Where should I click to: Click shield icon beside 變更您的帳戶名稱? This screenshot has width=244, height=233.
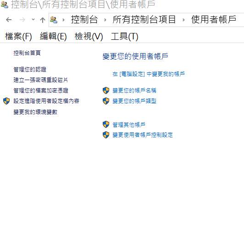coord(106,91)
